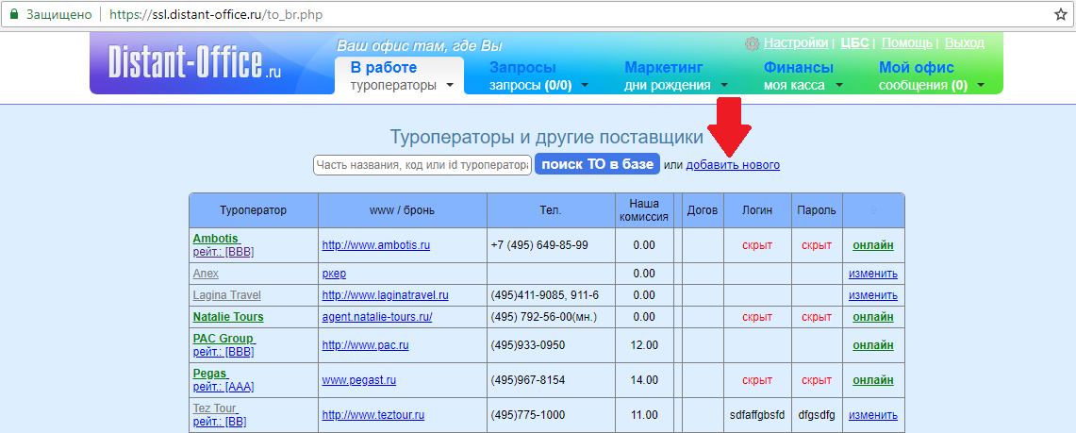Click the browser address bar URL
The width and height of the screenshot is (1076, 433).
click(215, 14)
